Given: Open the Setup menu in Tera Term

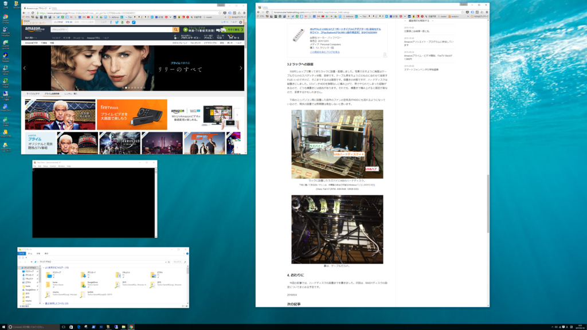Looking at the screenshot, I should coord(45,166).
